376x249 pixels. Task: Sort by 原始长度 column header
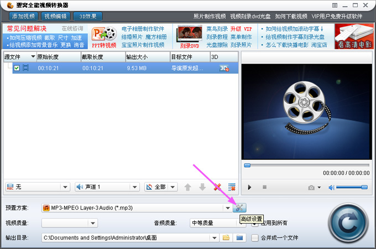coord(59,57)
